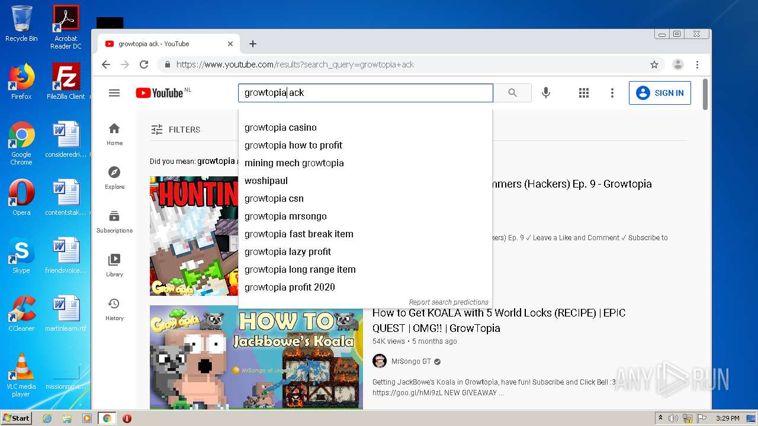Close the growtopia ack YouTube tab
Screen dimensions: 758x426
230,44
